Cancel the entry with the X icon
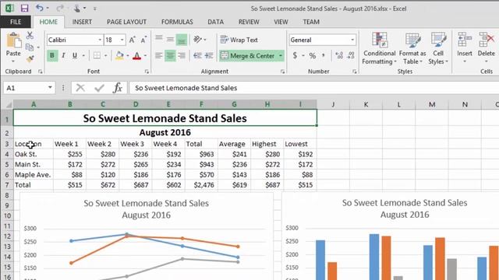 (80, 88)
